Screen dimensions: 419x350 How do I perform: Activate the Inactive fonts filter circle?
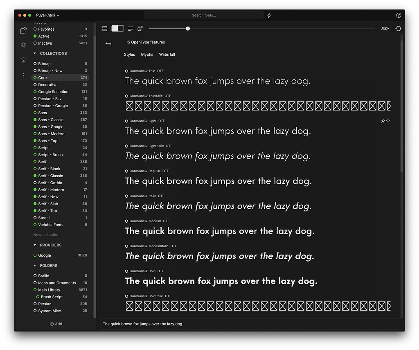[36, 43]
